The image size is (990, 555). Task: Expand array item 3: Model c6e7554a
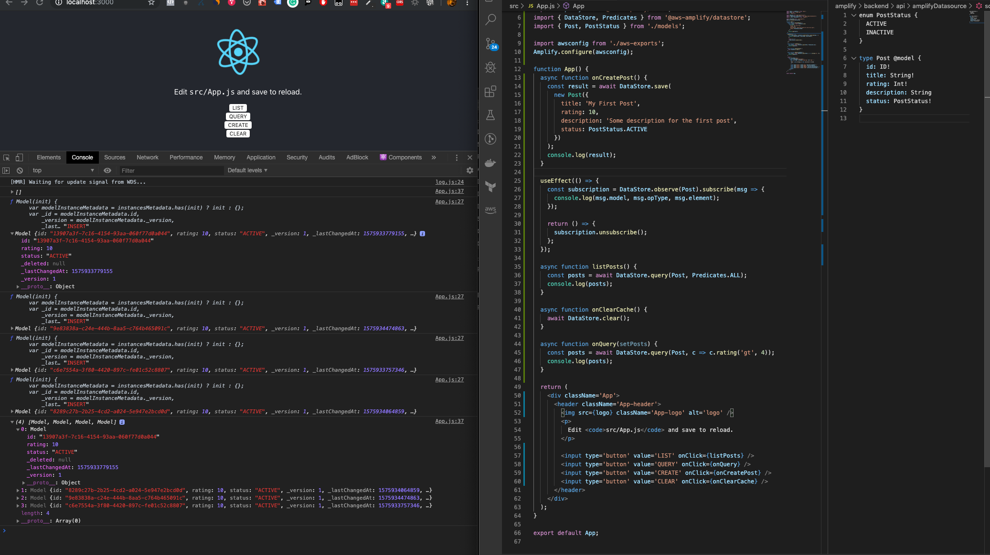(x=18, y=505)
